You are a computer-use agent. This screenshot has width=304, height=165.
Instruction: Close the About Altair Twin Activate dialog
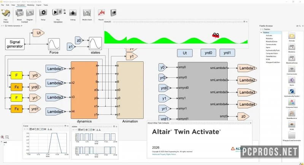[x=250, y=123]
